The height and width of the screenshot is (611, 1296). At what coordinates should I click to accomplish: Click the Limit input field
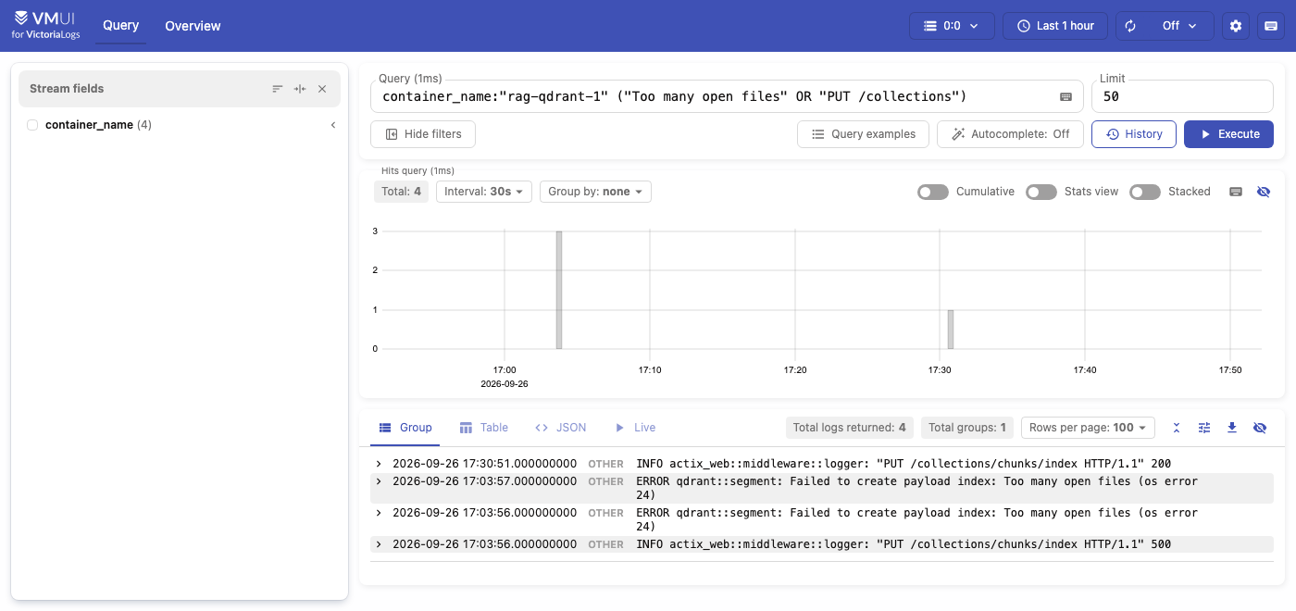(x=1182, y=96)
